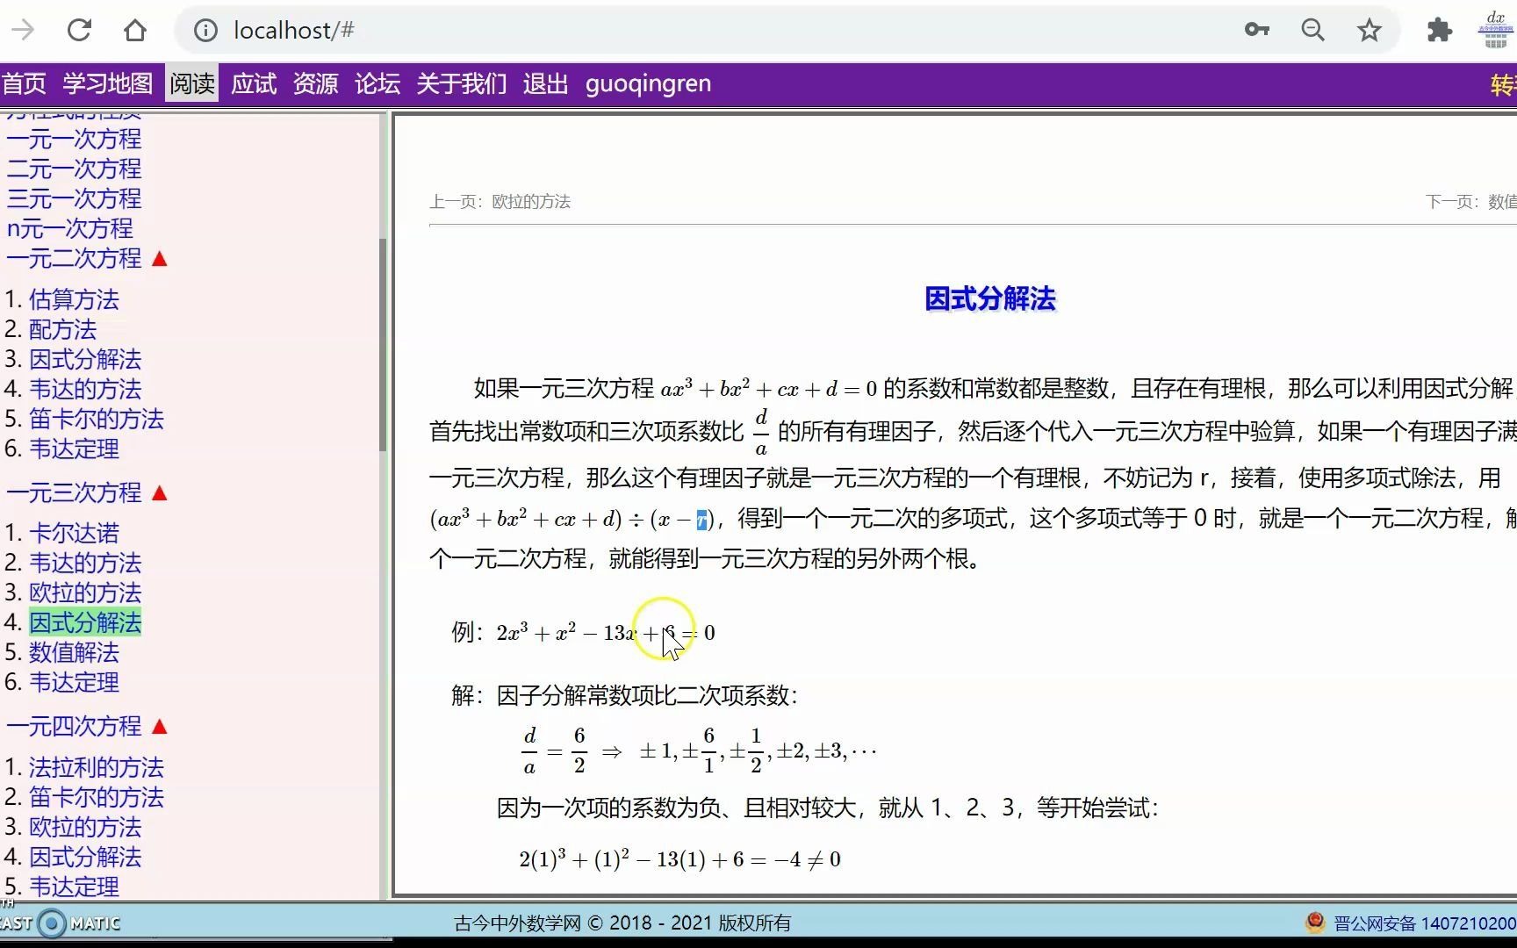This screenshot has height=948, width=1517.
Task: Select 首页 in the navigation bar
Action: pos(24,83)
